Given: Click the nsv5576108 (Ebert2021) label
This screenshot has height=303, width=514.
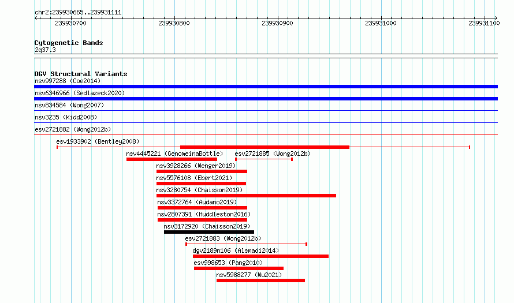Looking at the screenshot, I should 194,178.
